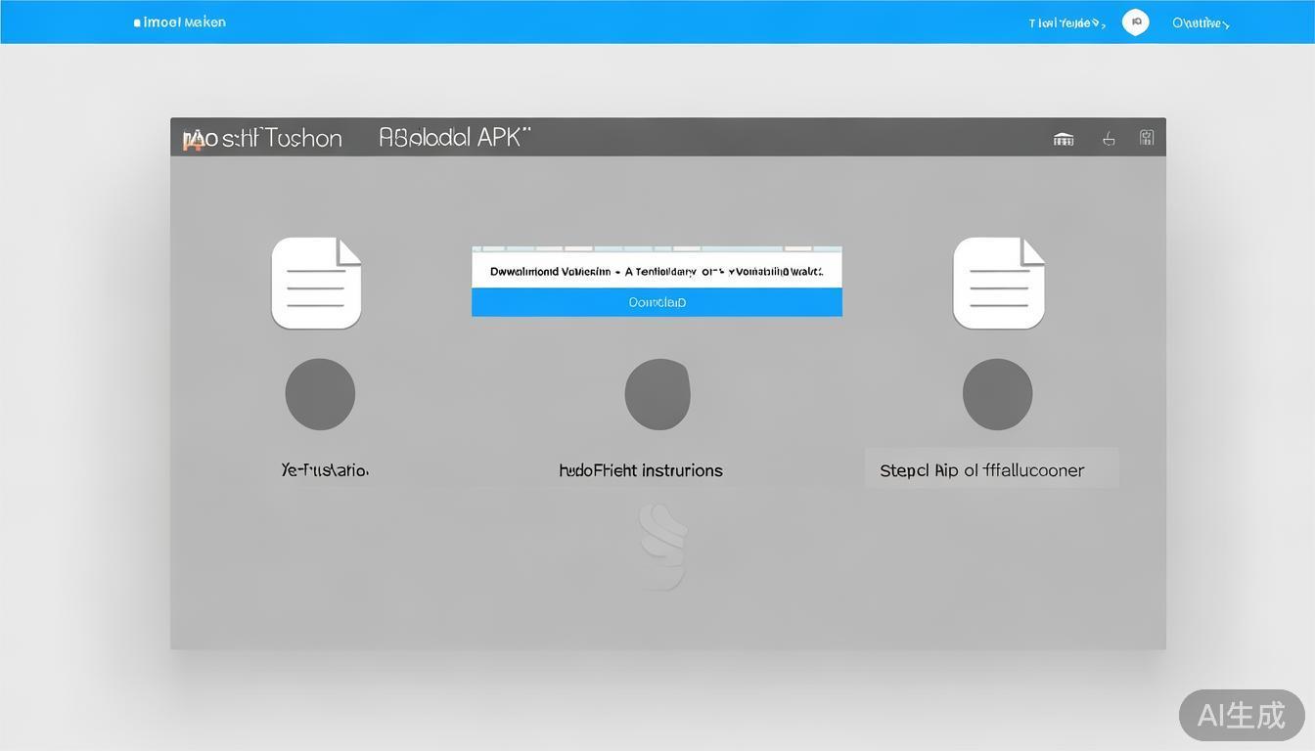Open the segmented strip atop the download dialog
The width and height of the screenshot is (1315, 751).
(x=657, y=249)
